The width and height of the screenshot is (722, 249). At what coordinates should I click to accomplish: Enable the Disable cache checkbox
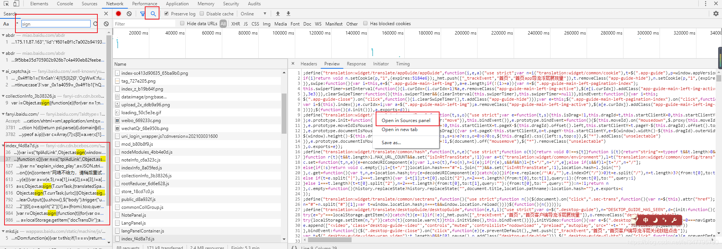pyautogui.click(x=202, y=14)
